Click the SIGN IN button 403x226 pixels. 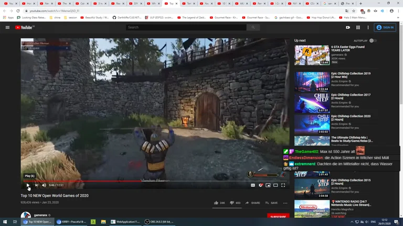coord(385,27)
